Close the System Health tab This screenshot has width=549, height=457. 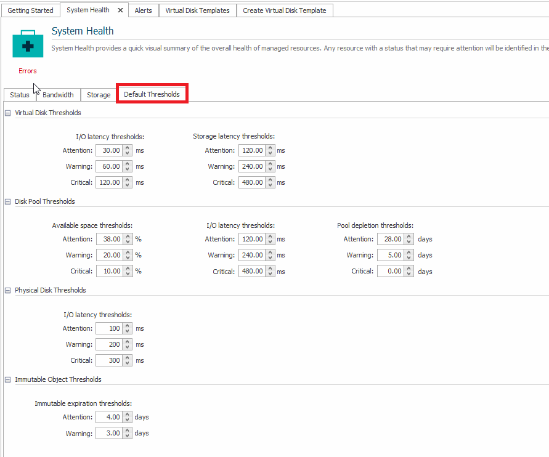click(120, 10)
